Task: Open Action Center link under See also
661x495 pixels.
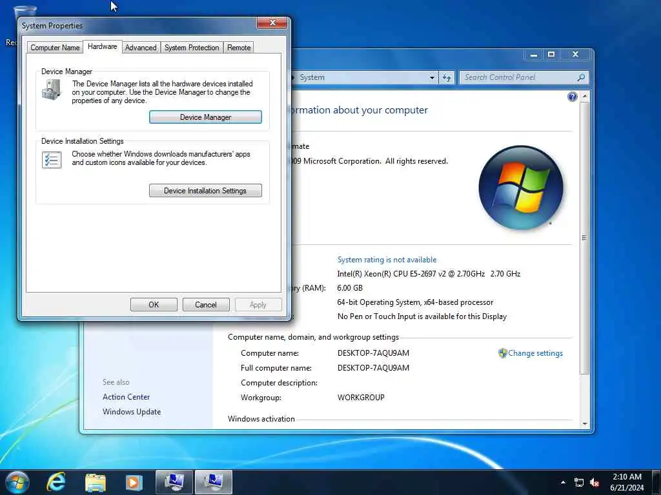Action: point(126,397)
